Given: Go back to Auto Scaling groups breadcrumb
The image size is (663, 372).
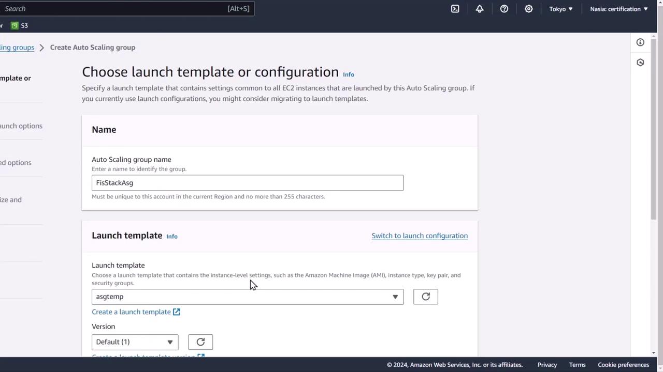Looking at the screenshot, I should click(17, 48).
